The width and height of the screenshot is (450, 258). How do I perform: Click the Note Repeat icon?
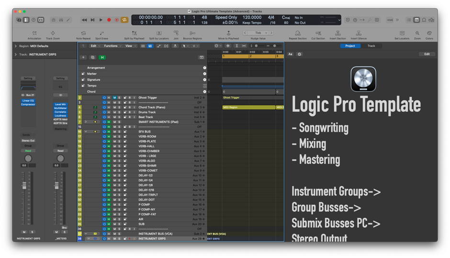(x=83, y=33)
